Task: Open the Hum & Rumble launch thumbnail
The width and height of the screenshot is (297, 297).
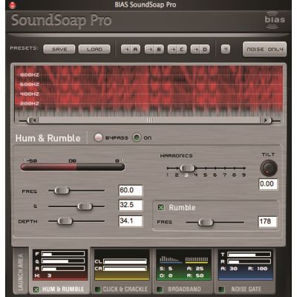Action: (x=60, y=265)
